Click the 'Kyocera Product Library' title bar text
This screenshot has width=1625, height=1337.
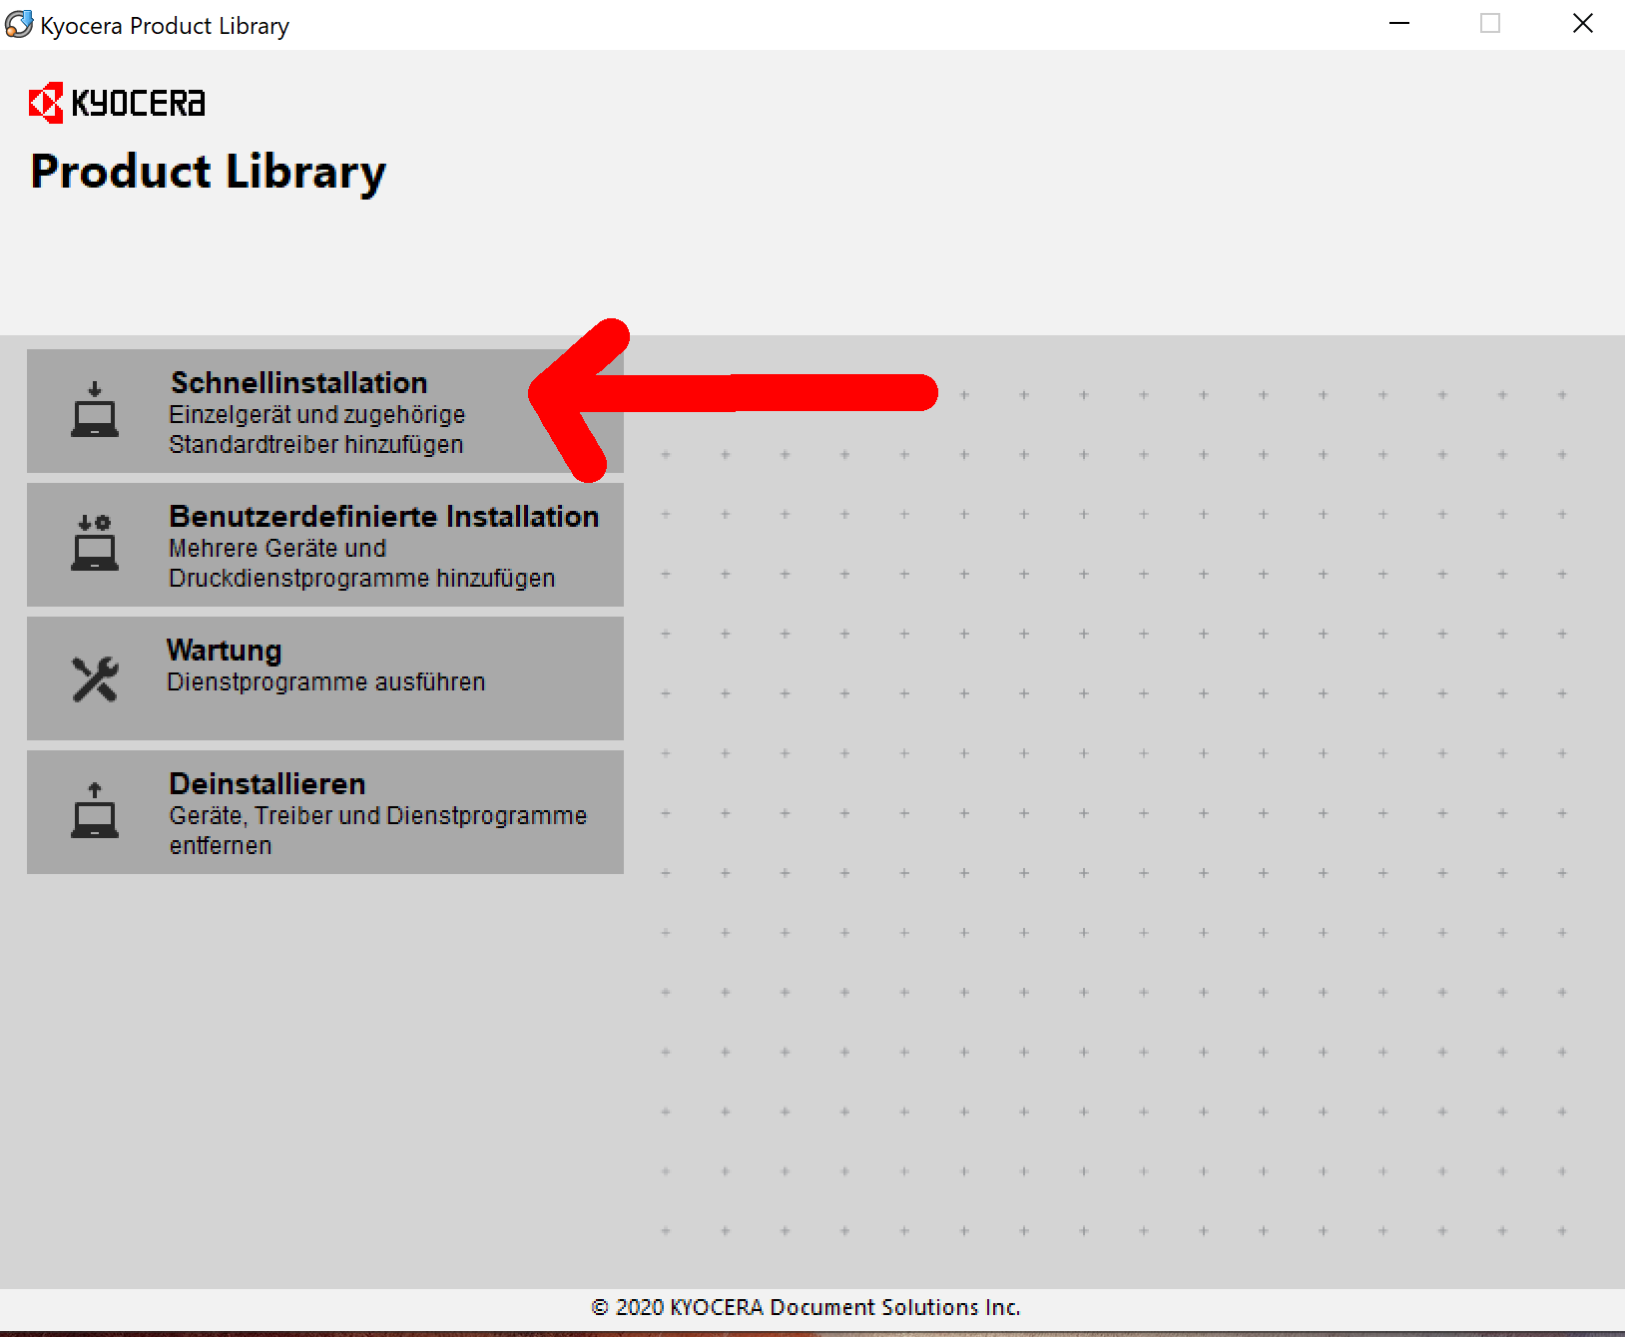[165, 26]
